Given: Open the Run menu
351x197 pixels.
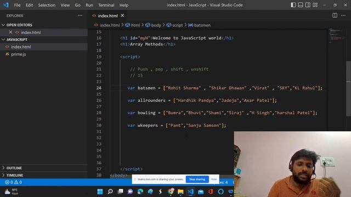Looking at the screenshot, I should [x=89, y=5].
